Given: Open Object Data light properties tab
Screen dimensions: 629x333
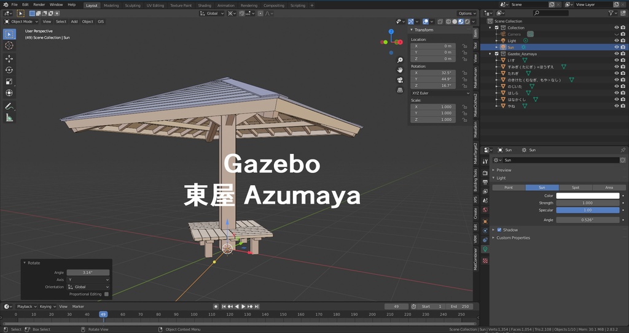Looking at the screenshot, I should (485, 249).
